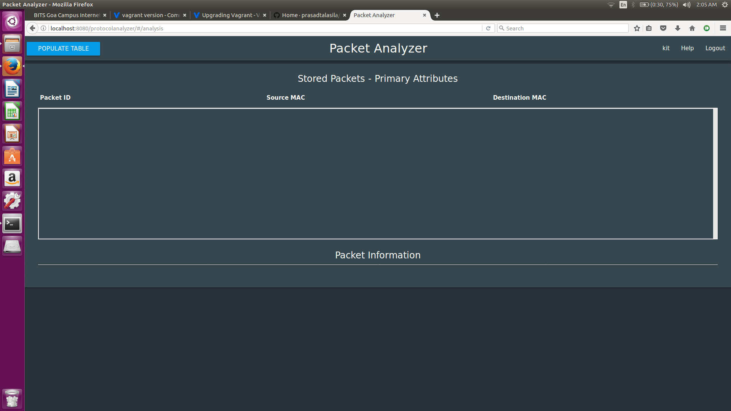This screenshot has height=411, width=731.
Task: Open a new tab with plus button
Action: point(437,15)
